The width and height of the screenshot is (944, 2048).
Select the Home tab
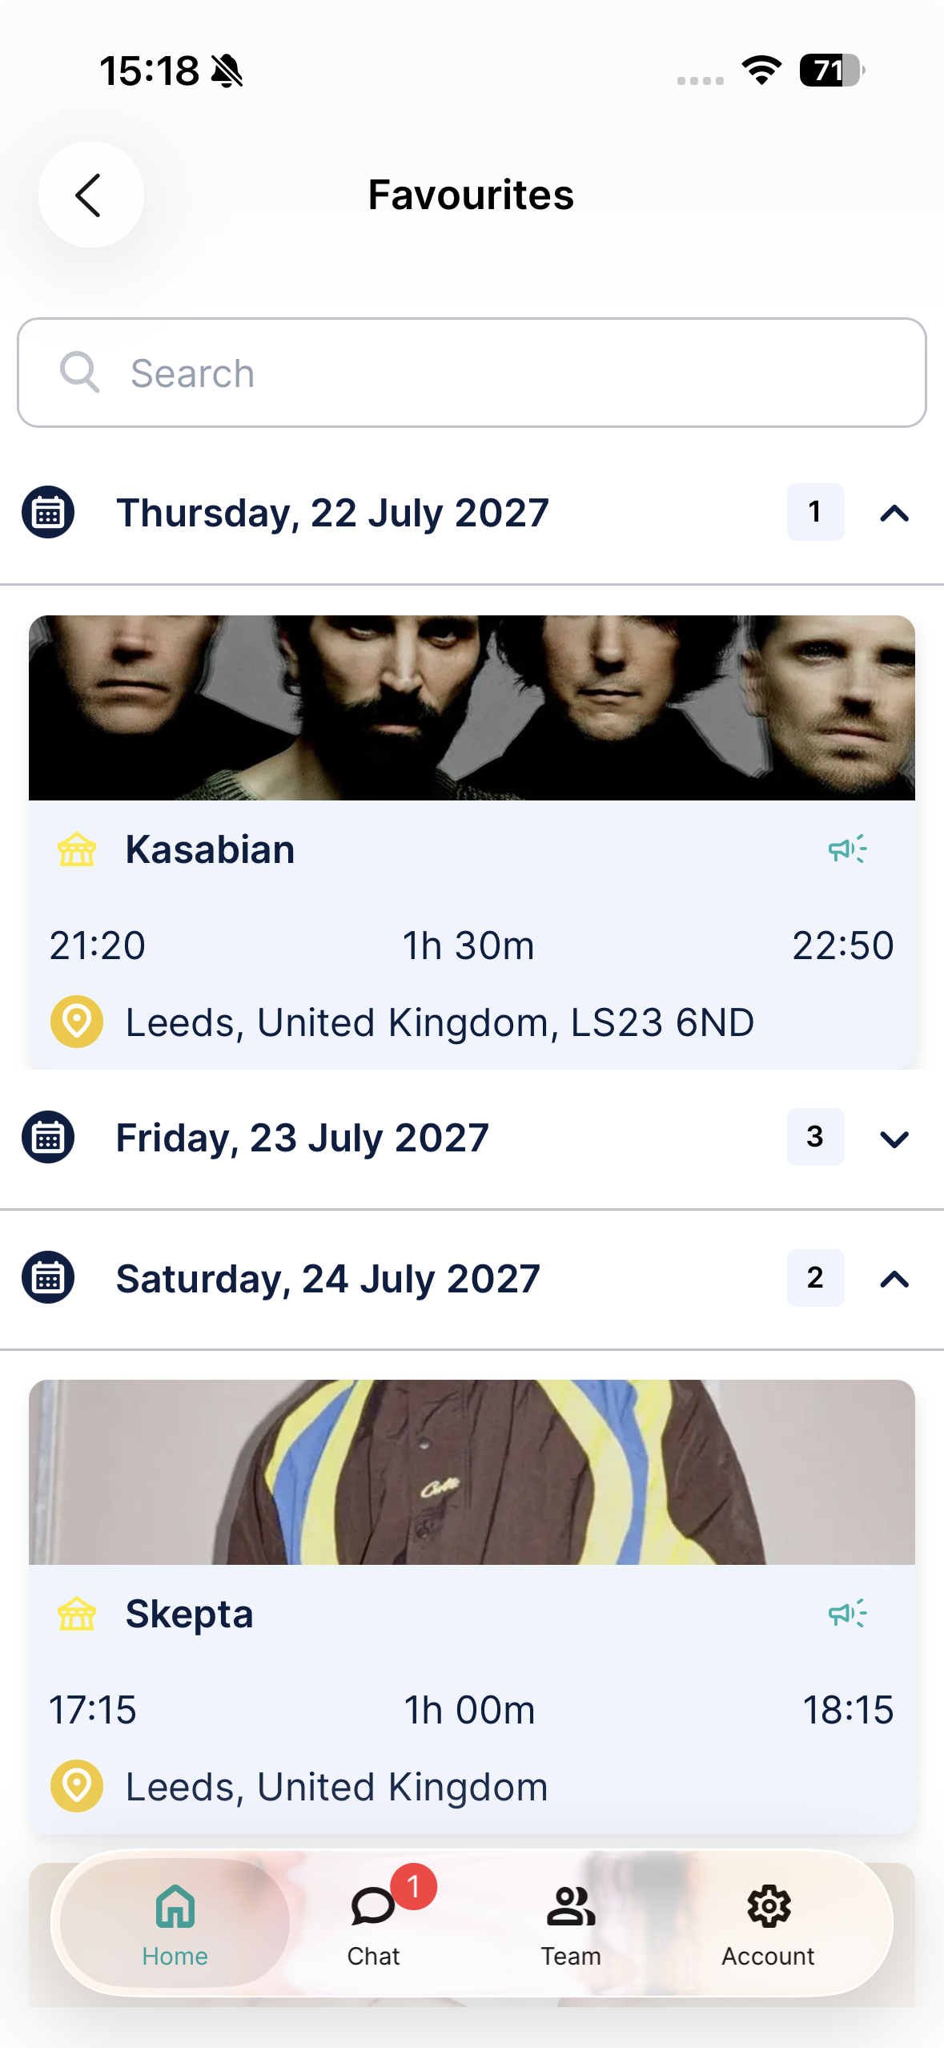coord(175,1925)
